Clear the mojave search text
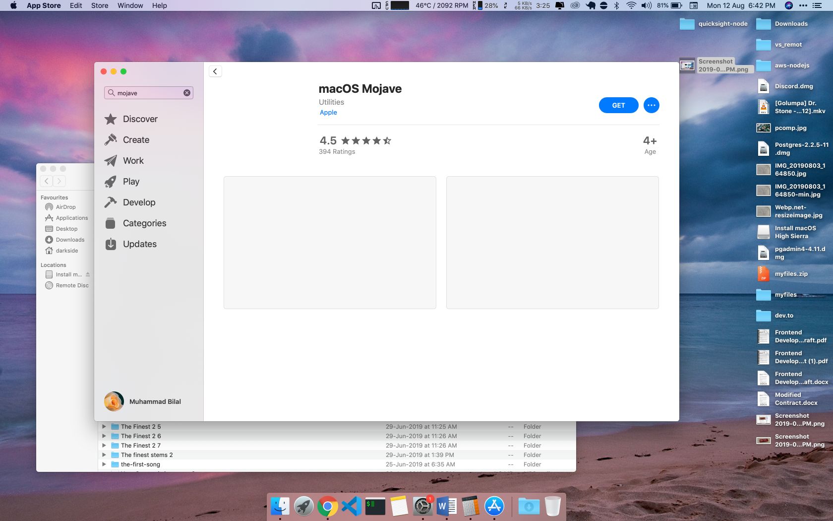The width and height of the screenshot is (833, 521). pos(187,93)
